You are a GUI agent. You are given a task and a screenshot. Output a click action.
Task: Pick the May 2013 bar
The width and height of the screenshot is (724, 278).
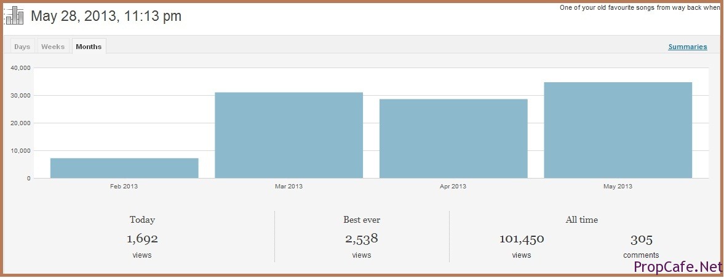point(618,129)
